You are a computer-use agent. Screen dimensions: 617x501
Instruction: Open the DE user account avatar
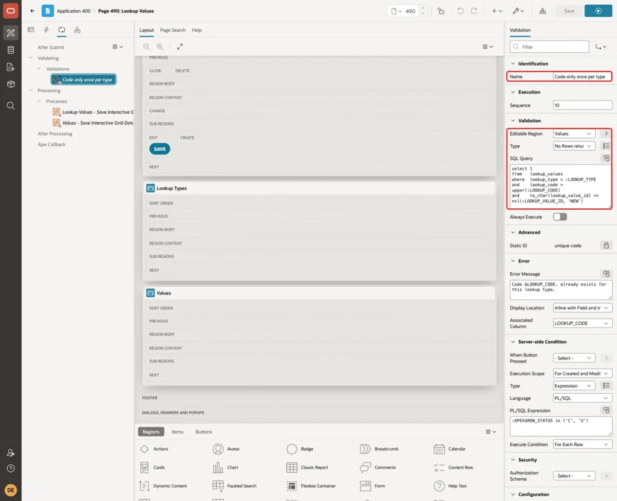[11, 490]
